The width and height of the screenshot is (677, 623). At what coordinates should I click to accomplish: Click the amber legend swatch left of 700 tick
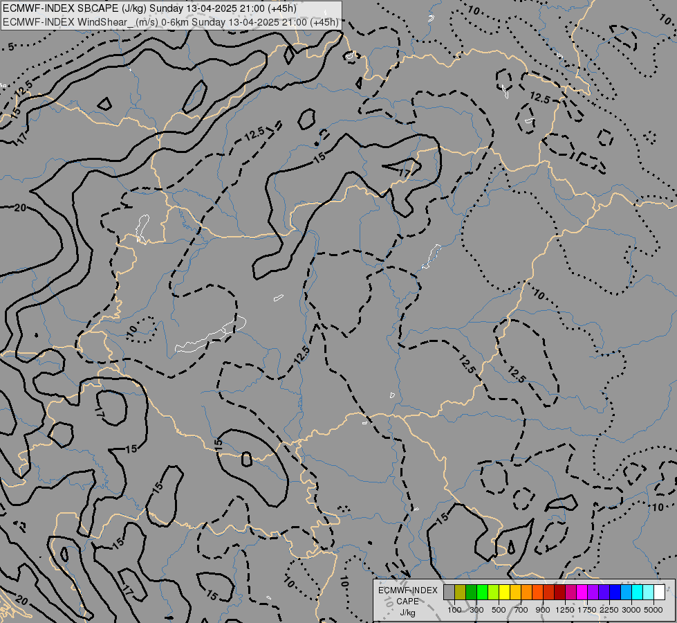point(515,593)
